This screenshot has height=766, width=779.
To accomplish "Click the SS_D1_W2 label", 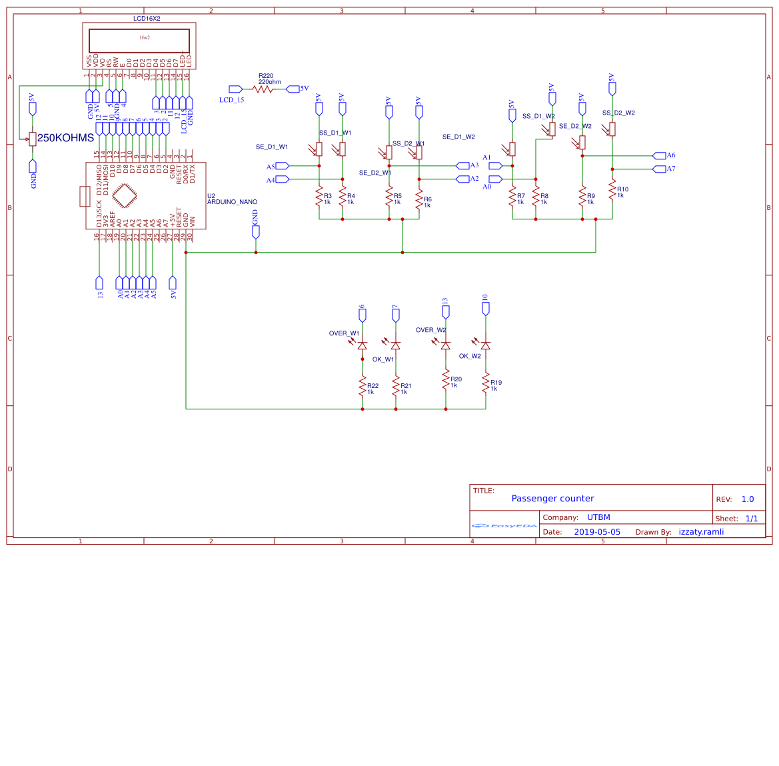I will (x=538, y=116).
